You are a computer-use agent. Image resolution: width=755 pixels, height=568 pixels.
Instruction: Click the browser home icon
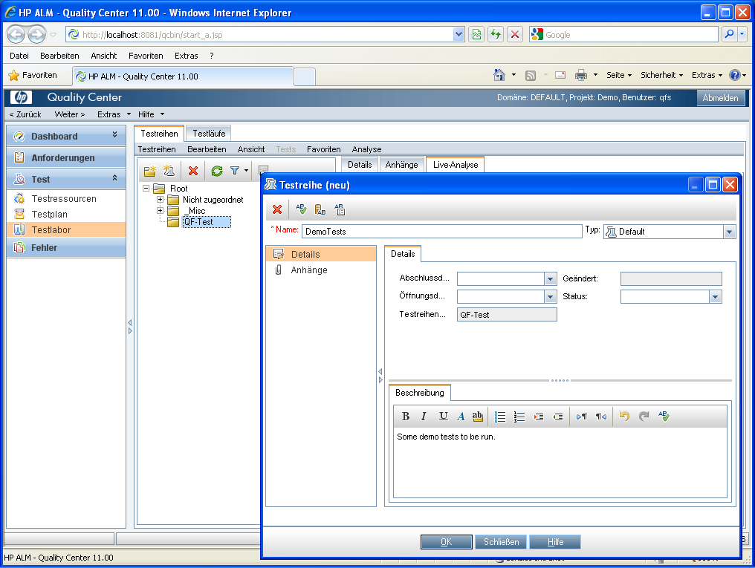pos(499,75)
